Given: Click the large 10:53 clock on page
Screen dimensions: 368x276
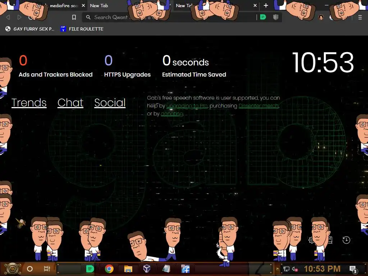Looking at the screenshot, I should click(x=323, y=63).
